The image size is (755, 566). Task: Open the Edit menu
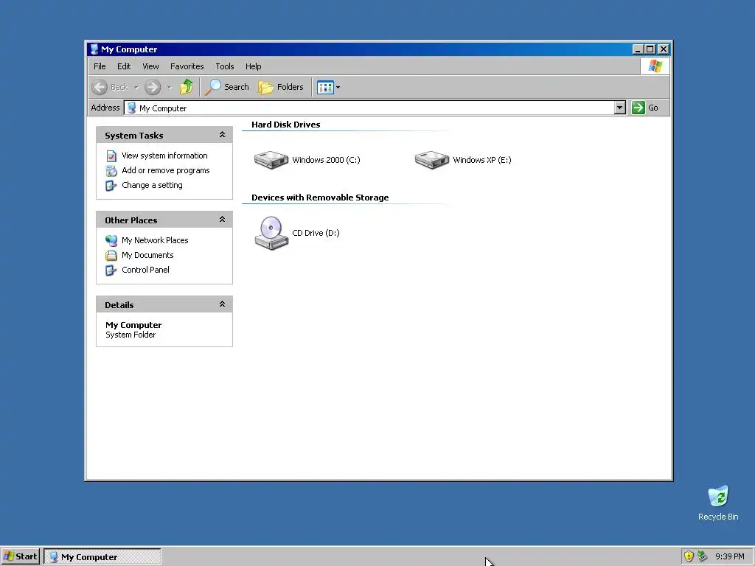pos(124,66)
